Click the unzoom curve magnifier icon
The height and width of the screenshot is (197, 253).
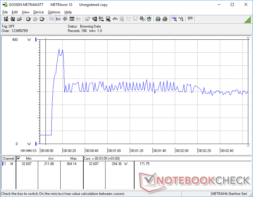(181, 19)
